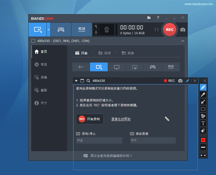The width and height of the screenshot is (216, 175).
Task: Click the F12 record hotkey field
Action: tap(99, 140)
